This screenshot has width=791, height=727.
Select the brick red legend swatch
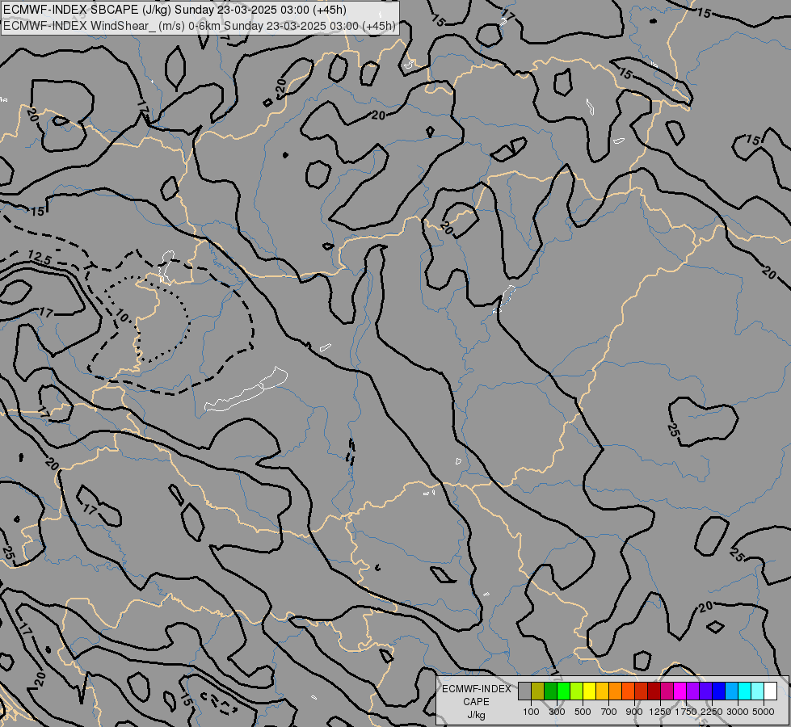(642, 691)
